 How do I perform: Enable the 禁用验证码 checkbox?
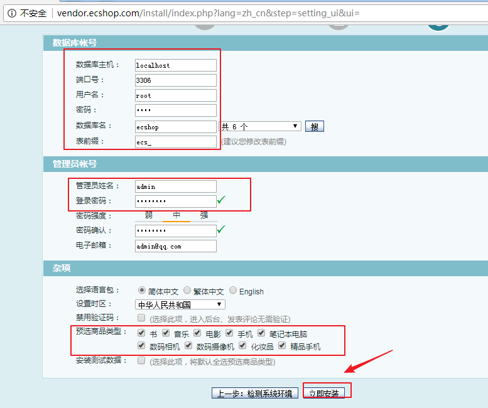pyautogui.click(x=141, y=318)
